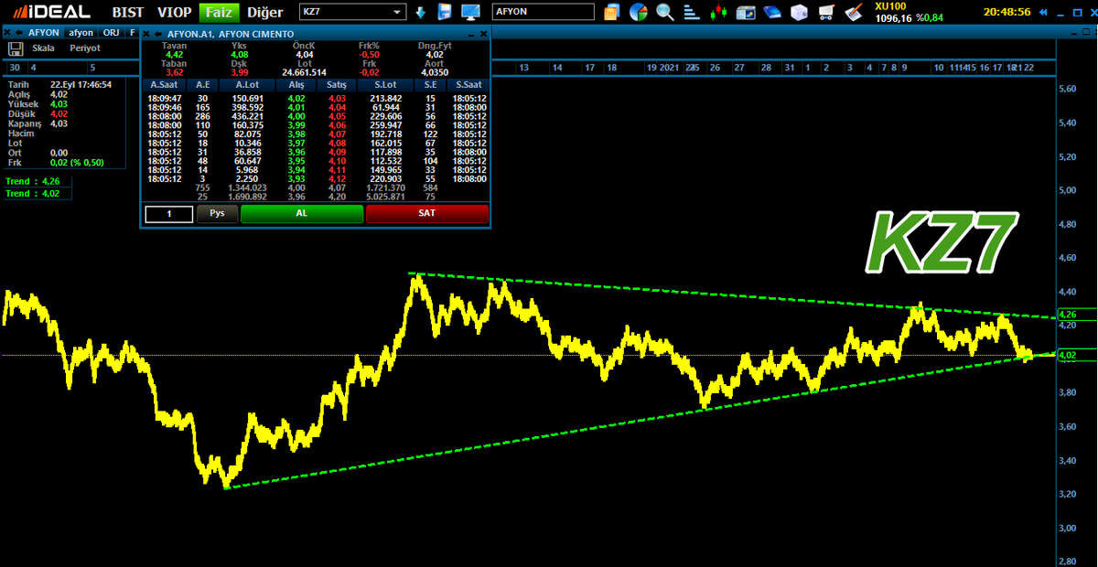Click the Tavan value 4,42
The image size is (1098, 567).
point(174,55)
